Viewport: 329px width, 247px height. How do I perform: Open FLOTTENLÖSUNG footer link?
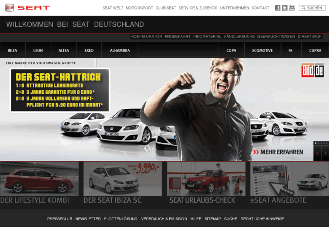[121, 219]
